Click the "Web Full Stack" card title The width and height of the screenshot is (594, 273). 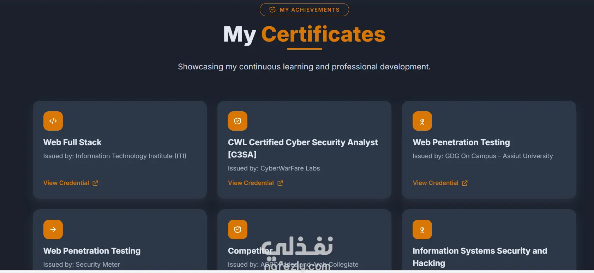click(x=72, y=142)
